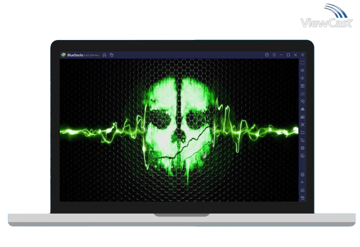360x247 pixels.
Task: Click the BlueStacks logo icon
Action: coord(63,55)
